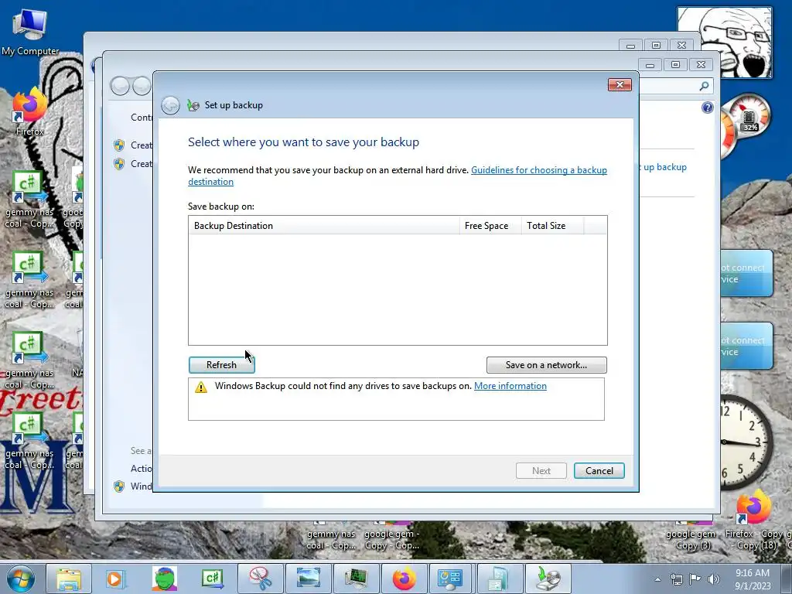The height and width of the screenshot is (594, 792).
Task: Show hidden tray icons arrow
Action: pyautogui.click(x=657, y=579)
